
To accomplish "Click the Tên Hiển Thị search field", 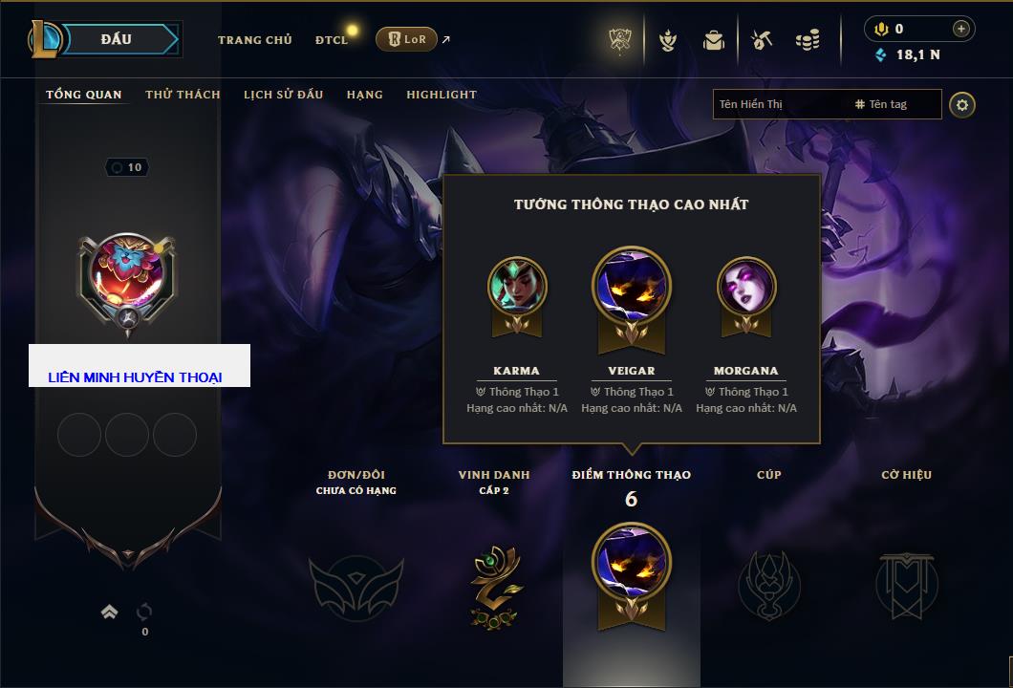I will point(781,104).
